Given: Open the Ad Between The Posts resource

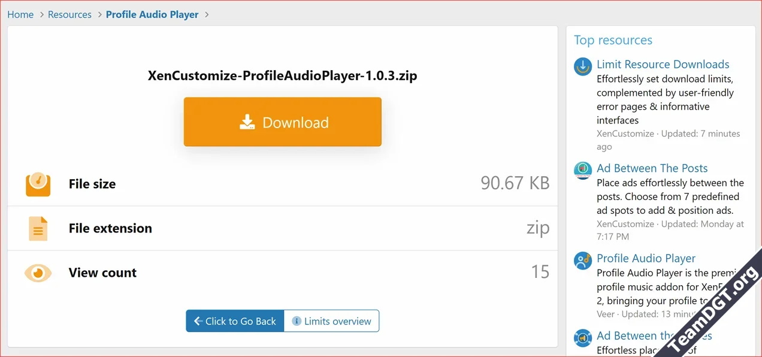Looking at the screenshot, I should point(652,168).
